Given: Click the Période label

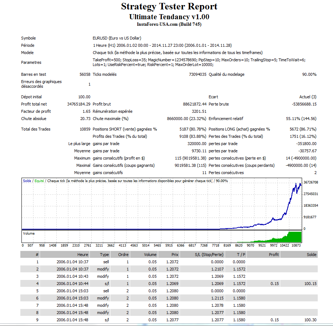Looking at the screenshot, I should [x=28, y=45].
